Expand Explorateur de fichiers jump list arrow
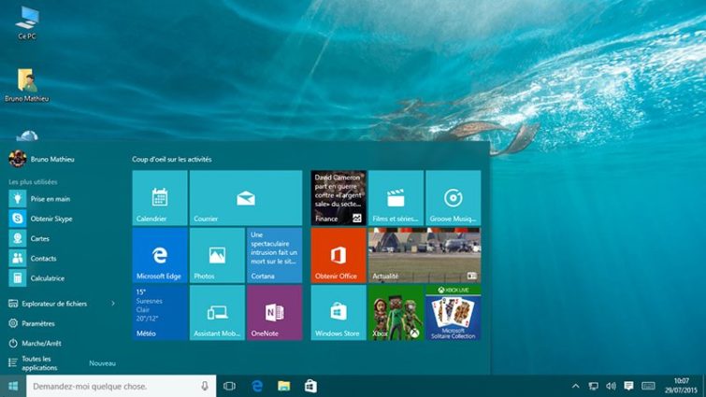 click(x=113, y=304)
